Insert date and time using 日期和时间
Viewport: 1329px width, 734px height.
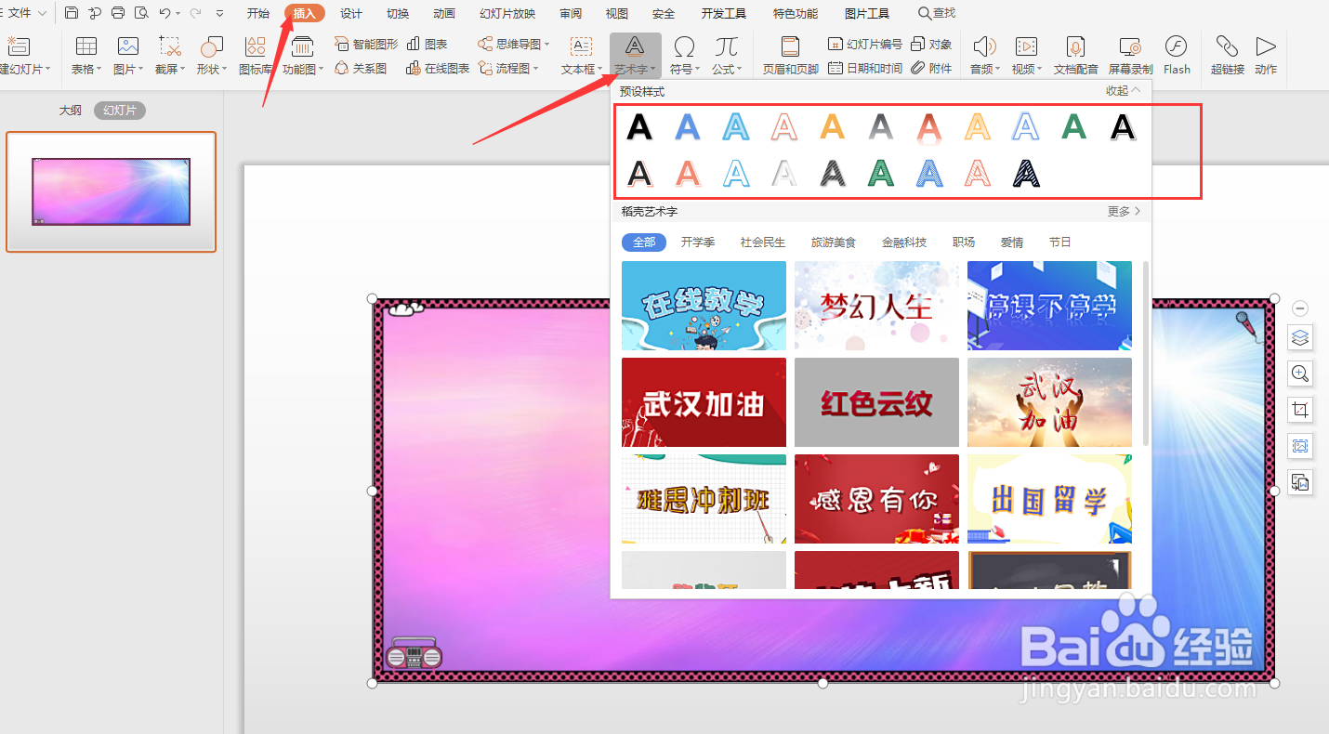click(x=864, y=67)
